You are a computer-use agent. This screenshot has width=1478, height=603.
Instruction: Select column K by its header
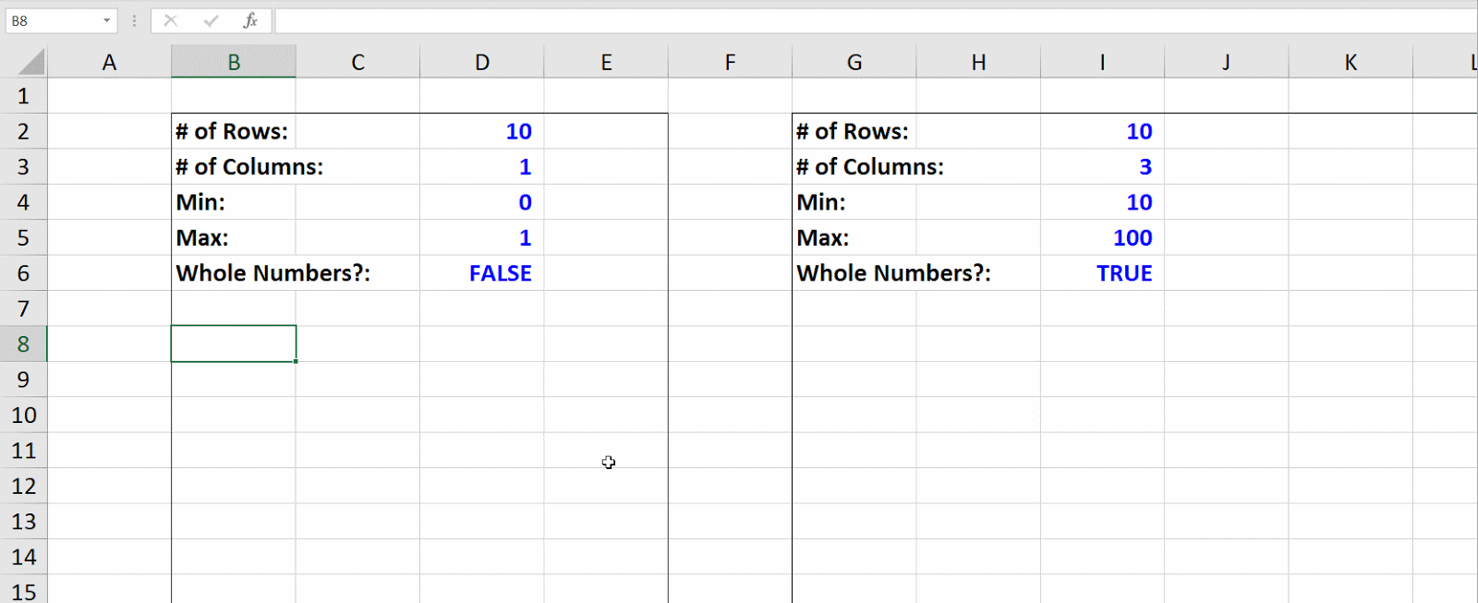coord(1351,63)
